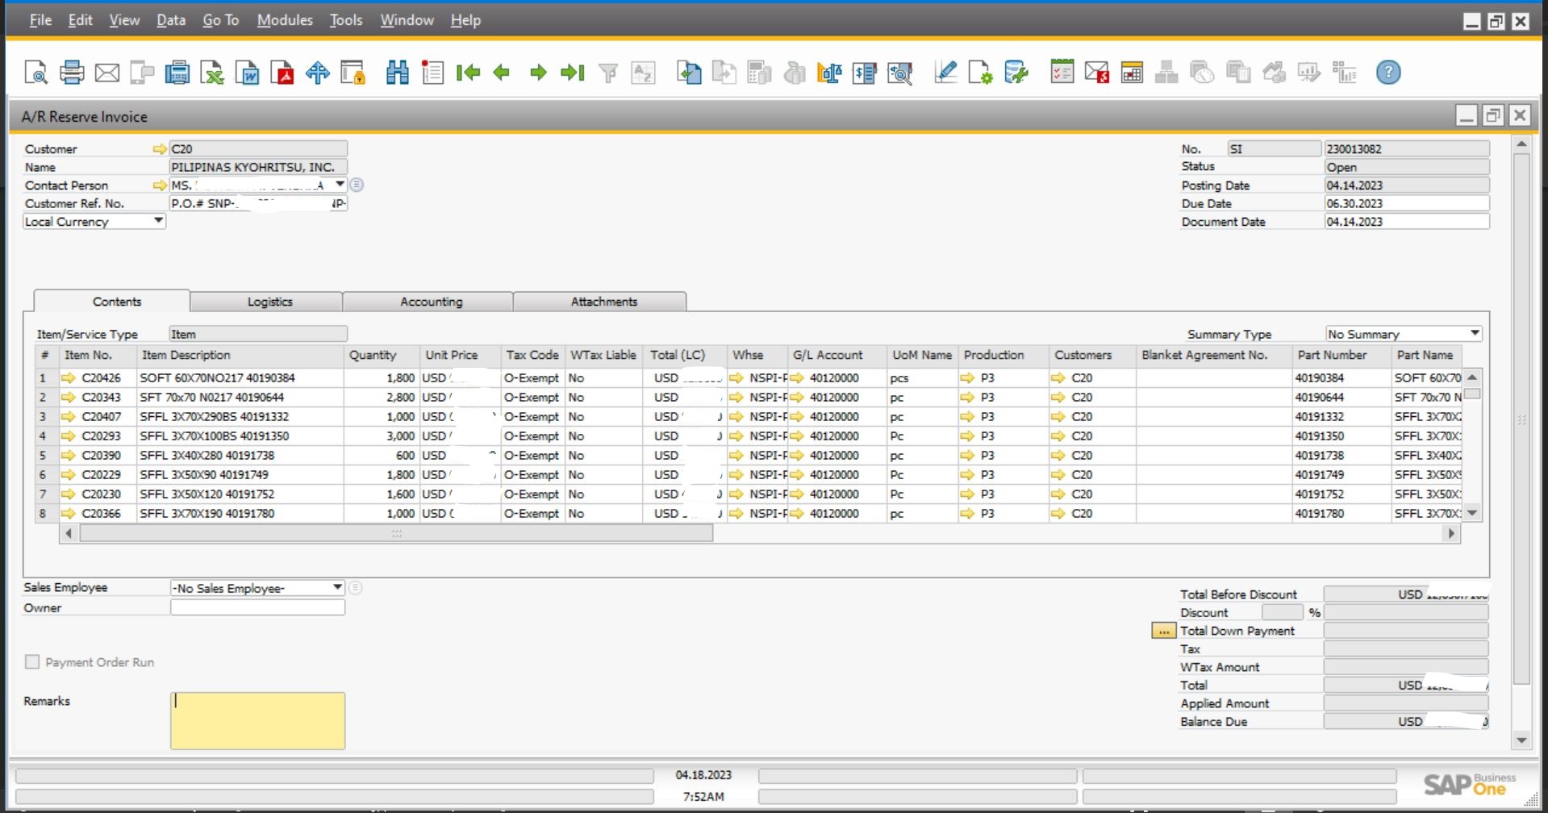Click the envelope with red S icon
Image resolution: width=1548 pixels, height=813 pixels.
1097,73
